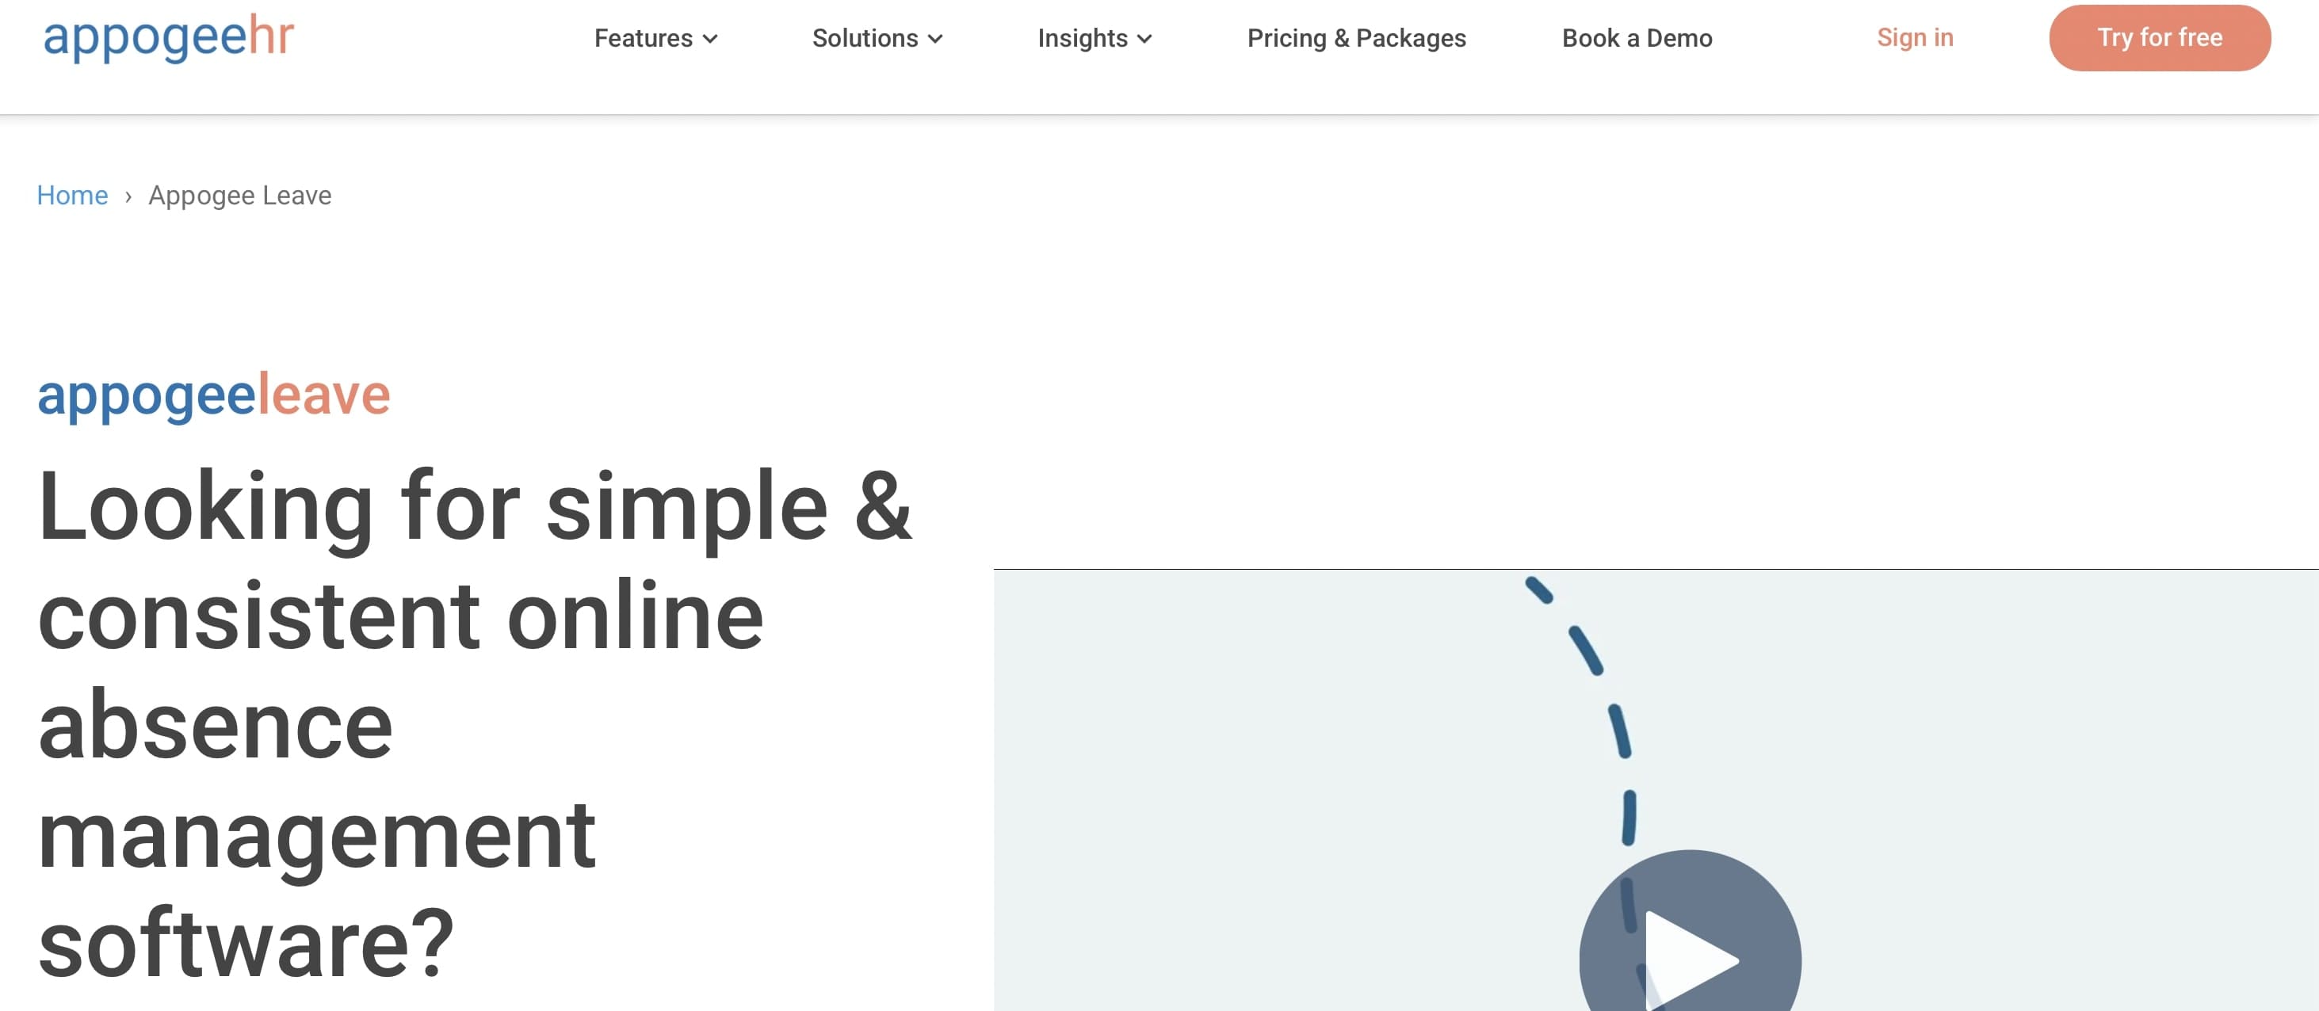Viewport: 2319px width, 1011px height.
Task: Go to Home via breadcrumb
Action: pyautogui.click(x=72, y=196)
